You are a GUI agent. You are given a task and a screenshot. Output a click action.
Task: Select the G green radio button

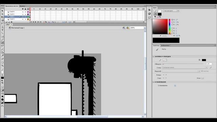point(172,31)
